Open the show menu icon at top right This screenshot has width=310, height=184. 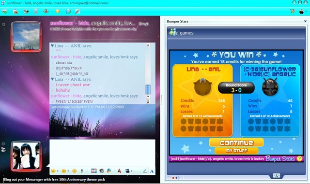click(301, 12)
